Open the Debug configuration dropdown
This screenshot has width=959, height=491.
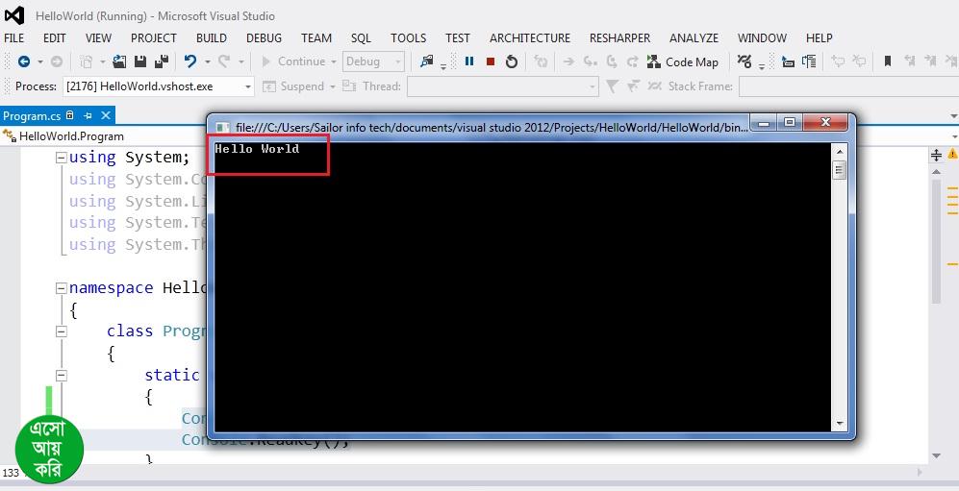click(x=398, y=61)
